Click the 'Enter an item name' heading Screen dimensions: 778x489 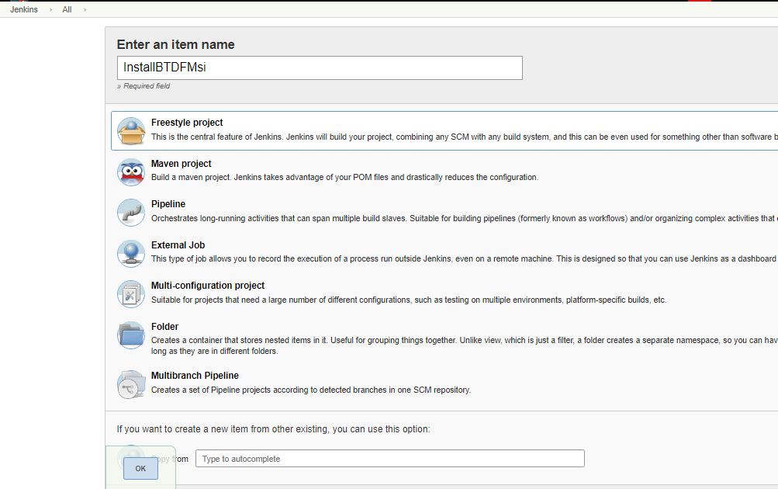[175, 45]
